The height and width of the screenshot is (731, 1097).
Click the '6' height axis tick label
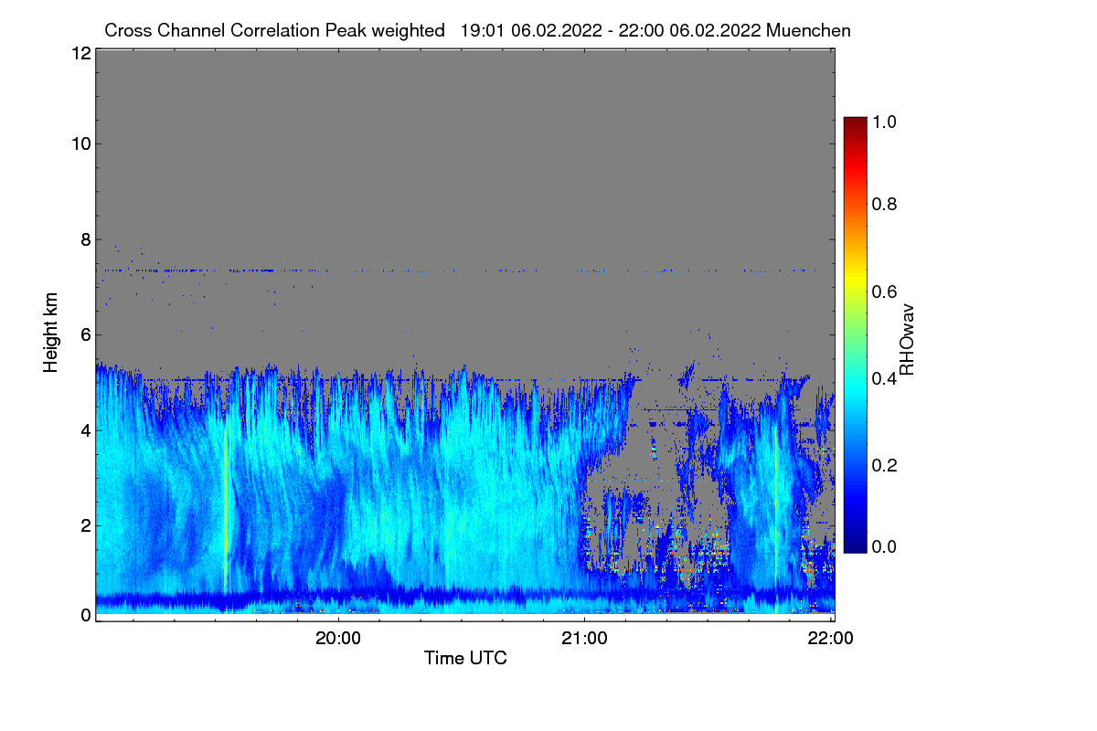point(84,334)
